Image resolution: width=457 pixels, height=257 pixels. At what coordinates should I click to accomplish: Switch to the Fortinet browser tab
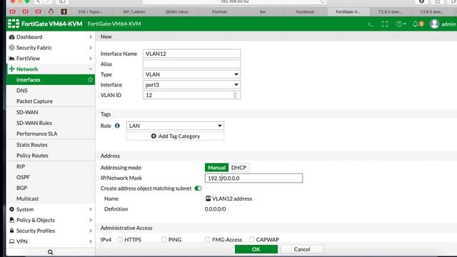(x=219, y=11)
